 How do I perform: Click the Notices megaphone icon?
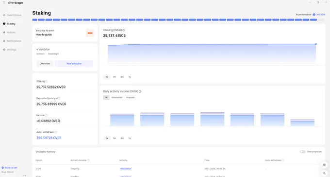[4, 33]
